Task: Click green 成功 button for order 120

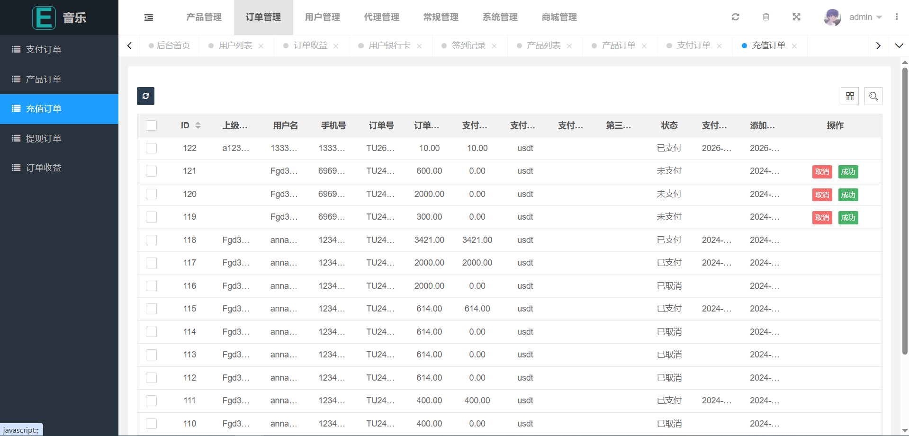Action: coord(848,195)
